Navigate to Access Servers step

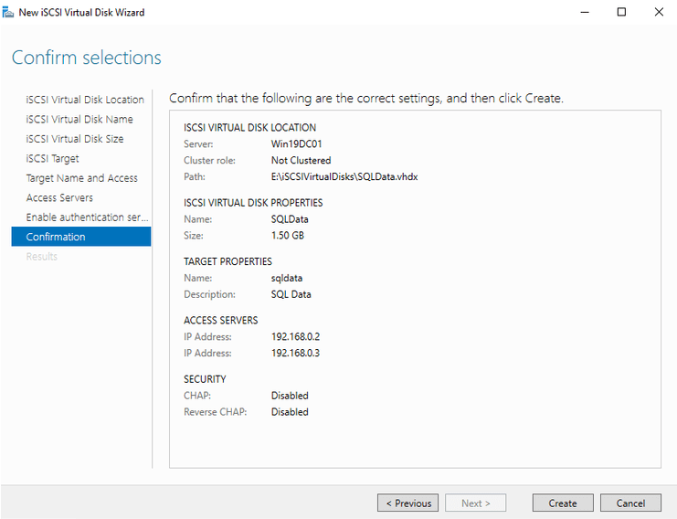tap(59, 197)
